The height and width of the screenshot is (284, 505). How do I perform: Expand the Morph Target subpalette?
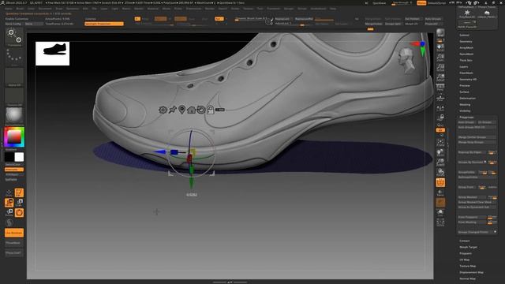(468, 247)
